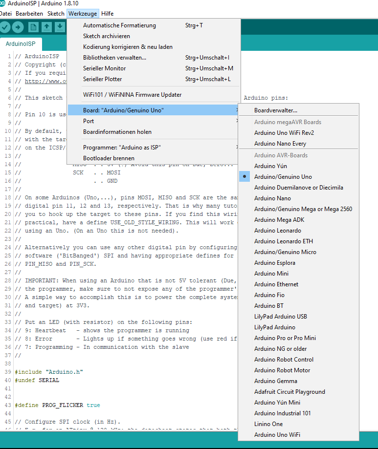
Task: Select Arduino Yún Mini board
Action: coord(299,402)
